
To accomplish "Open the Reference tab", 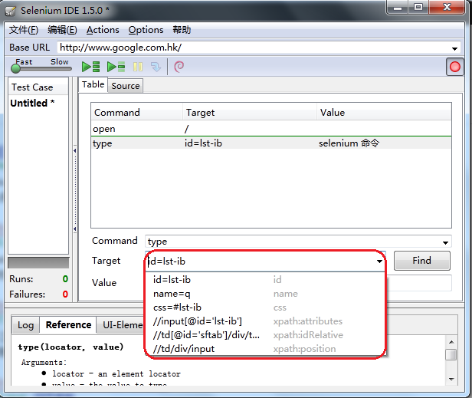I will tap(68, 324).
